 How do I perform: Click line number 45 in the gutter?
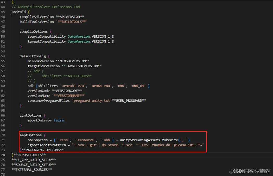(x=3, y=12)
